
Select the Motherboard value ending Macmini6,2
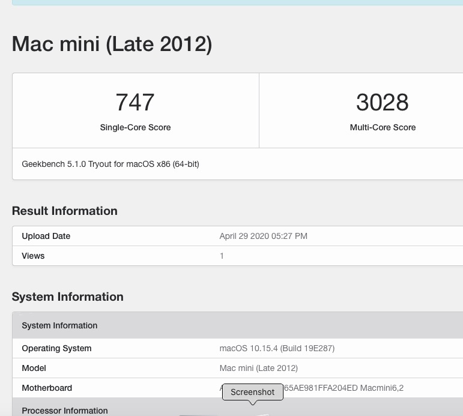312,388
